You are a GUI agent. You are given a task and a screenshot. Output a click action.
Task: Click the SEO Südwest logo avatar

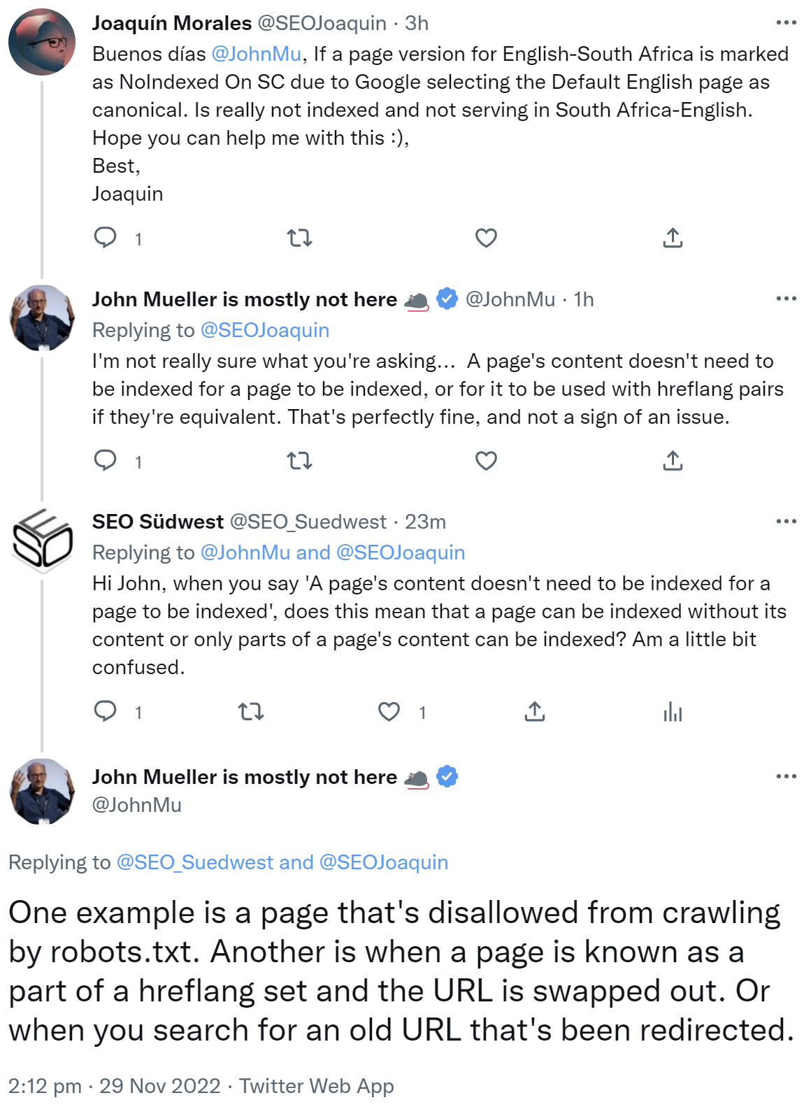point(42,541)
